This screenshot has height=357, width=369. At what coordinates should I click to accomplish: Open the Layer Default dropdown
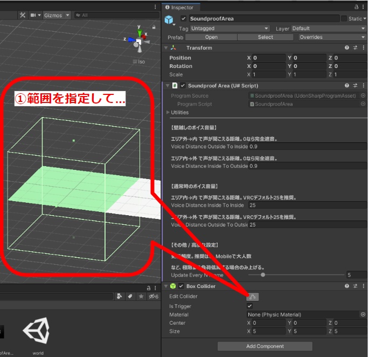tap(329, 29)
